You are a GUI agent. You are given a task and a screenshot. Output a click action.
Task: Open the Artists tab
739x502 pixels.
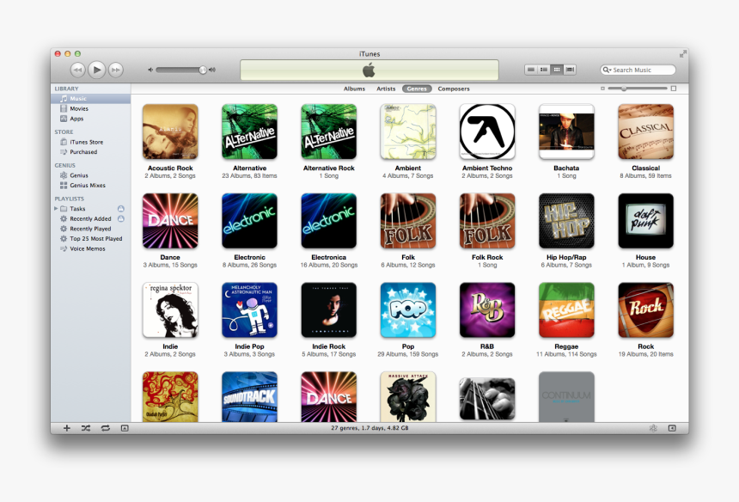pyautogui.click(x=386, y=89)
